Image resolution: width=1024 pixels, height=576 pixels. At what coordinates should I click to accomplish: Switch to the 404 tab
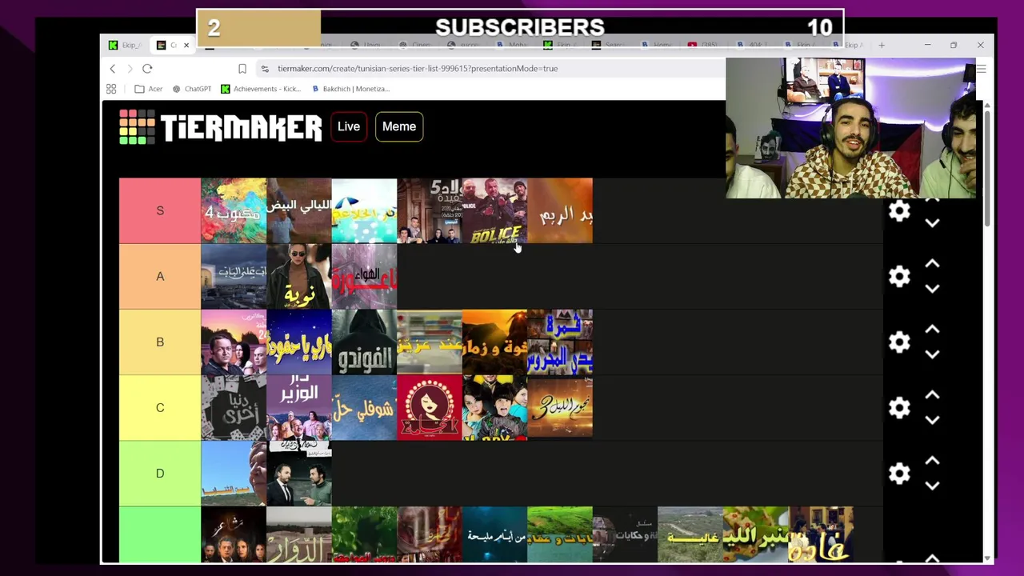point(753,45)
